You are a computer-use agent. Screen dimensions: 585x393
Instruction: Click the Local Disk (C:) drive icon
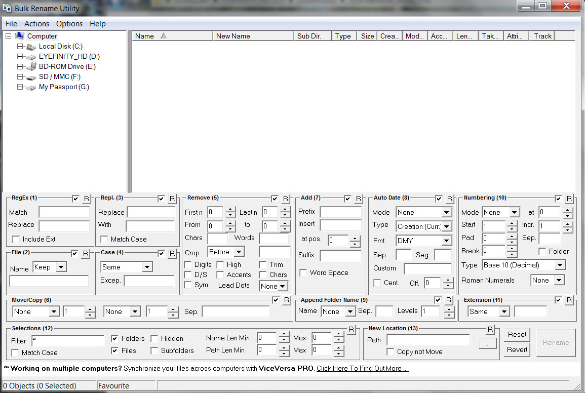(x=31, y=47)
